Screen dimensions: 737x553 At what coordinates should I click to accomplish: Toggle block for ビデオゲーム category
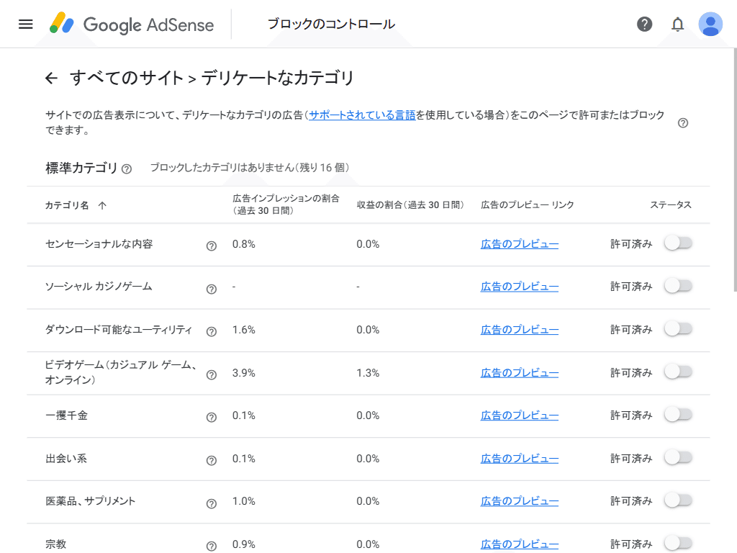678,372
